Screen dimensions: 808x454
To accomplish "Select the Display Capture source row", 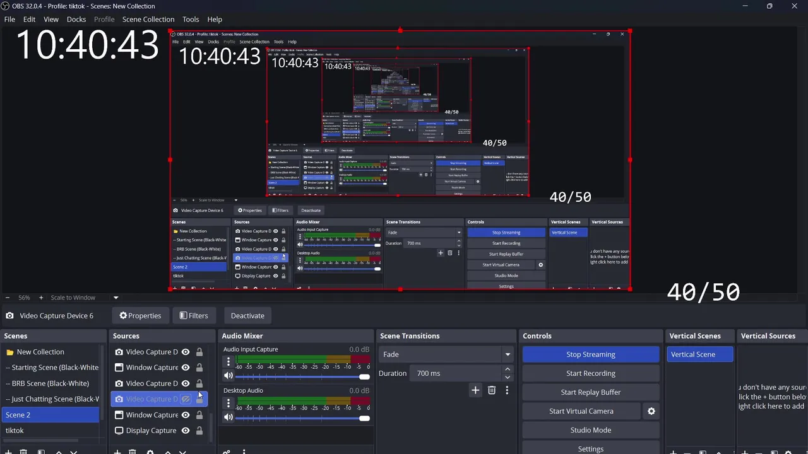I will 159,431.
